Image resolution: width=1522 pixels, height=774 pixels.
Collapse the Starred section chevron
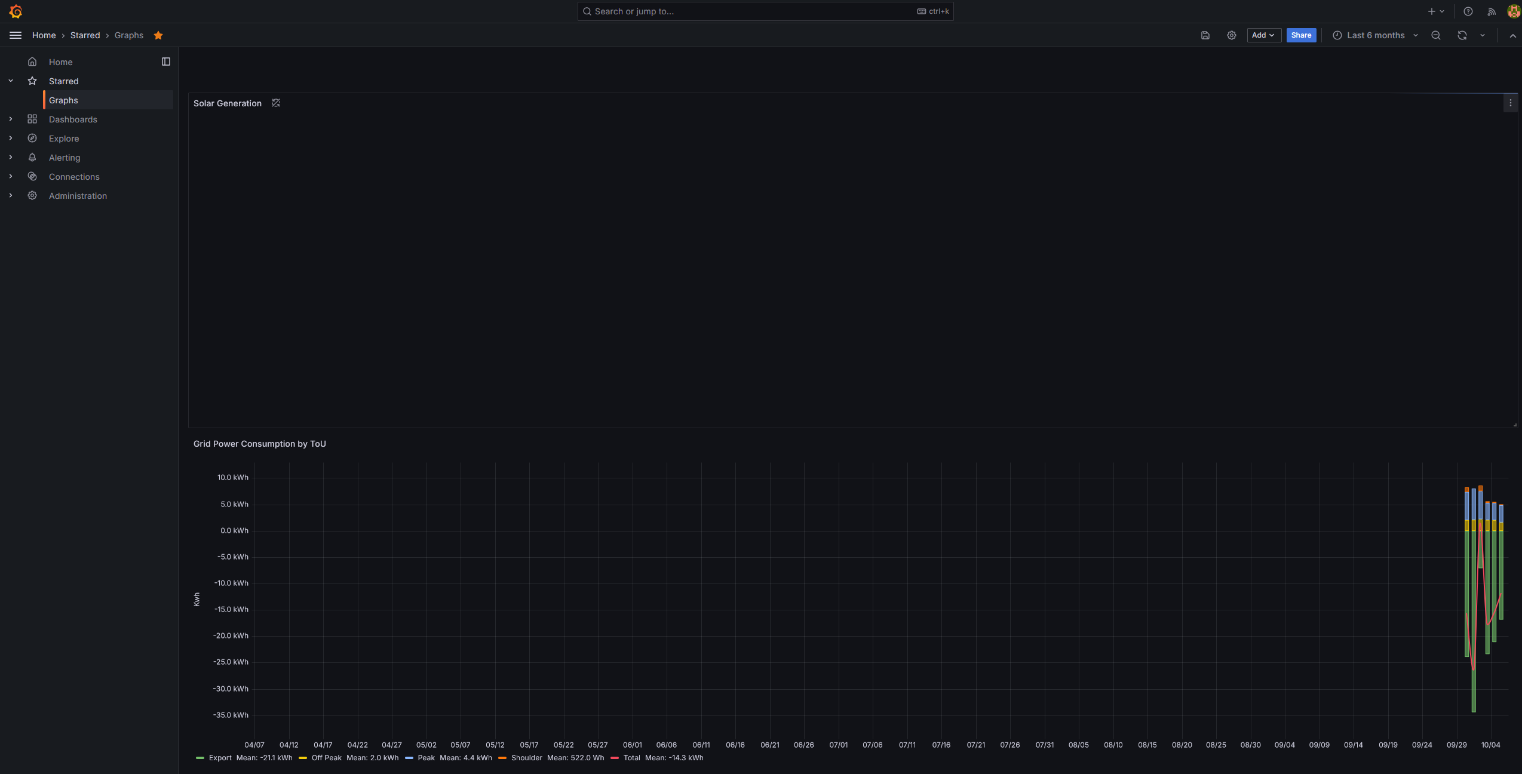tap(11, 81)
